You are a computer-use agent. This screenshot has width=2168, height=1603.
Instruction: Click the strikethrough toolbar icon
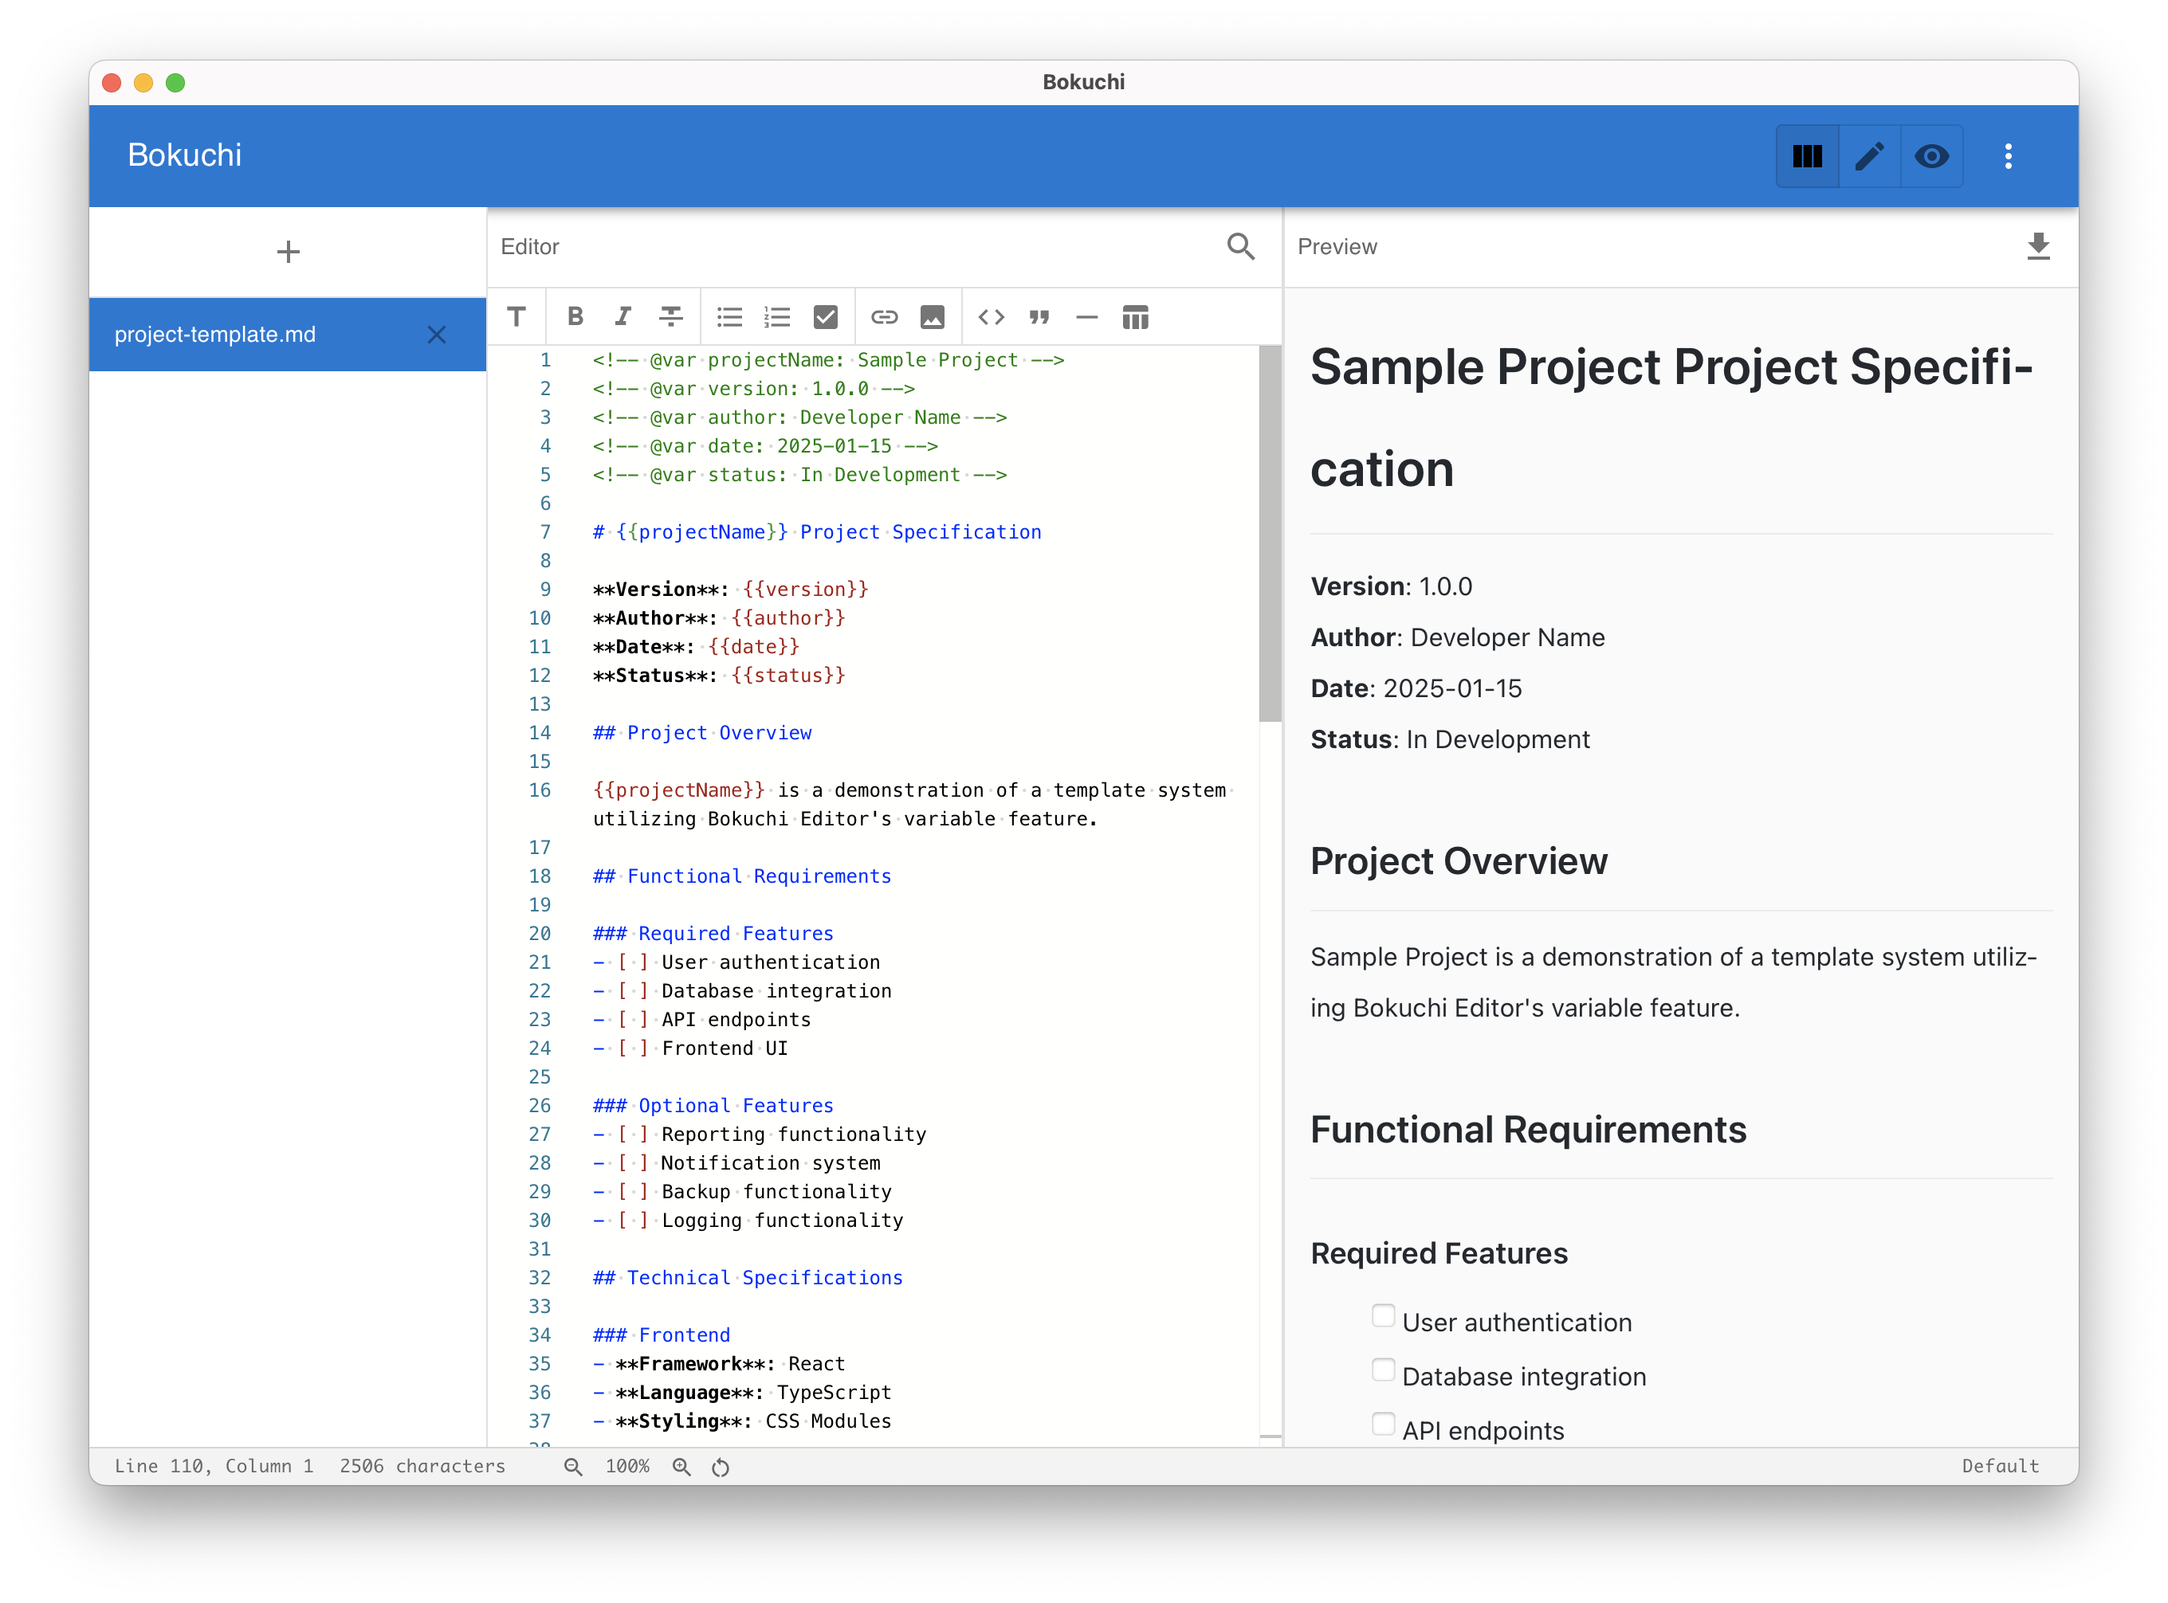coord(670,316)
